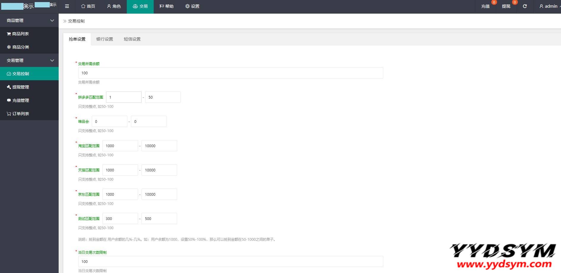This screenshot has width=561, height=273.
Task: Switch to the 短信设置 tab
Action: click(132, 39)
